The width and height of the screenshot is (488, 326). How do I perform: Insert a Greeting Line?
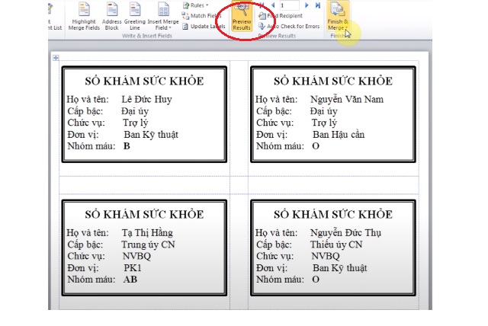click(x=135, y=16)
